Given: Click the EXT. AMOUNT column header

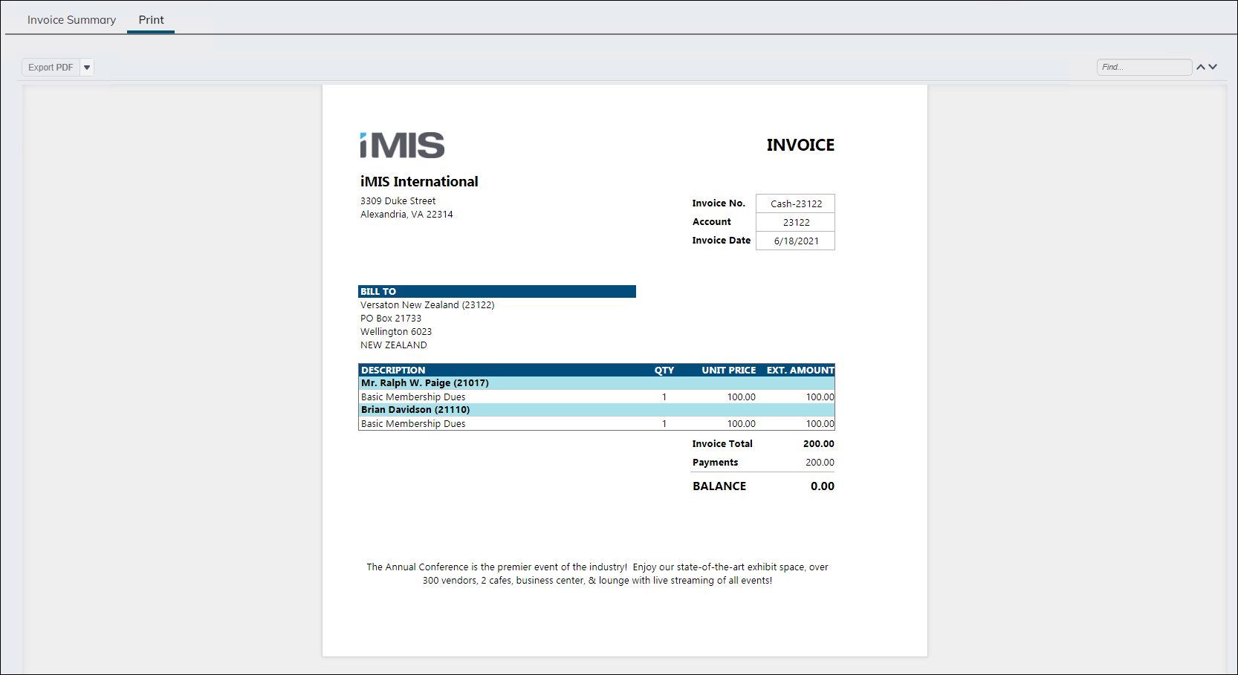Looking at the screenshot, I should click(800, 370).
